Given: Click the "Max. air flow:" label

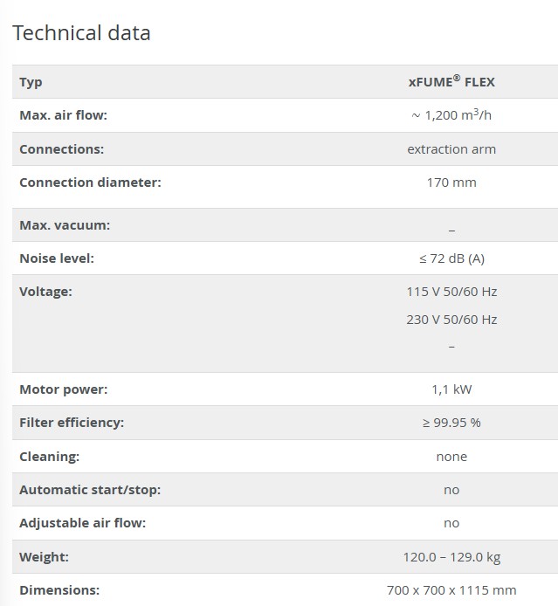Looking at the screenshot, I should tap(63, 115).
